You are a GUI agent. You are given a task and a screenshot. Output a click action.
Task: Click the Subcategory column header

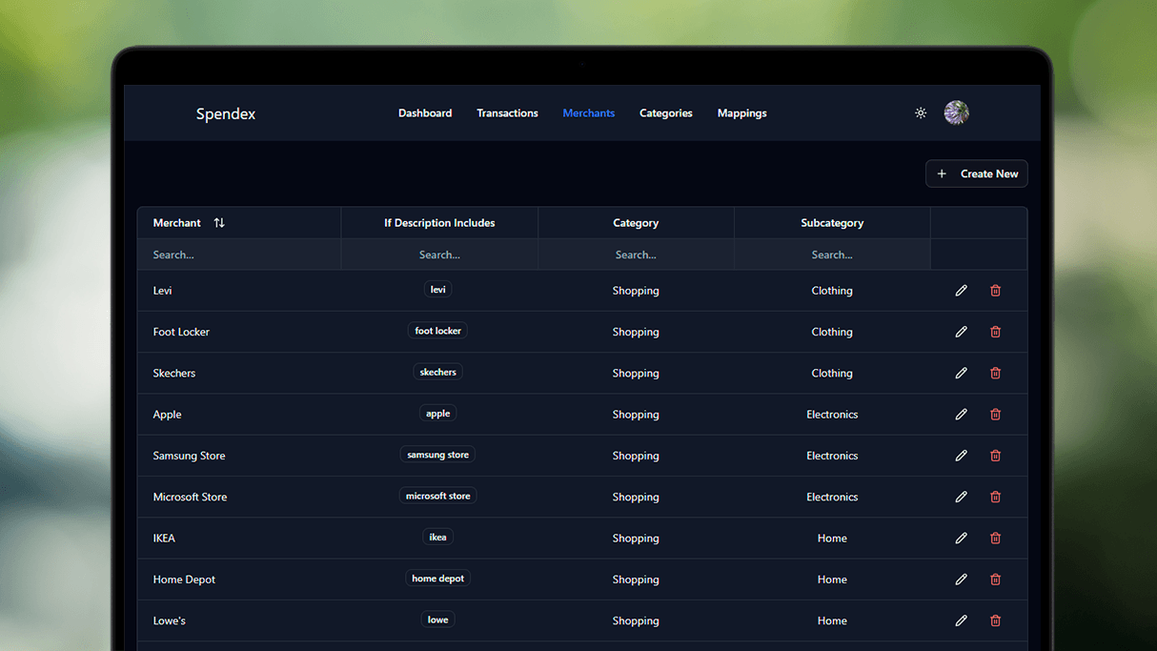832,223
